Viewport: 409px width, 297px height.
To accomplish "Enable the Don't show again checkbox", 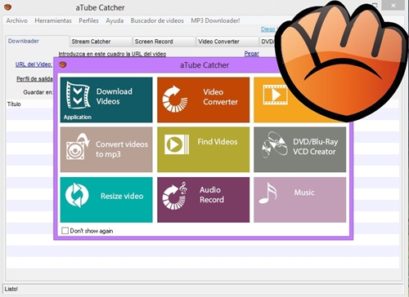I will click(65, 231).
